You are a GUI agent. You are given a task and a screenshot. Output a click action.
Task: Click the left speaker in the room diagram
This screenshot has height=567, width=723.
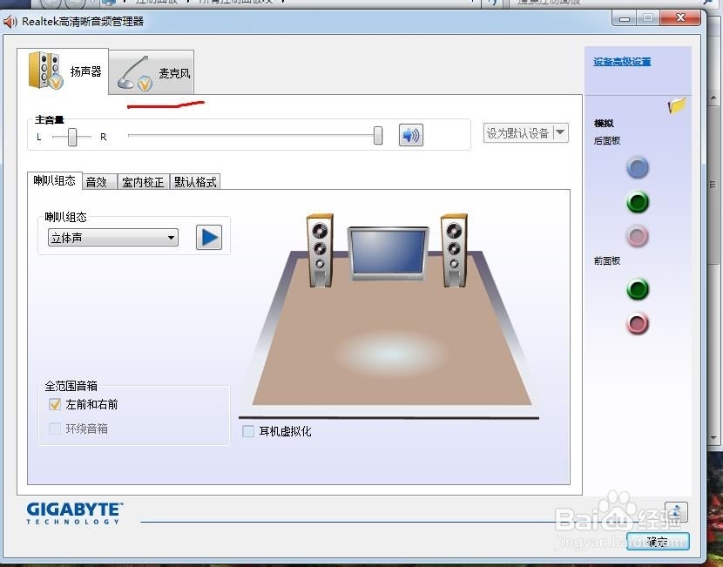click(x=320, y=250)
